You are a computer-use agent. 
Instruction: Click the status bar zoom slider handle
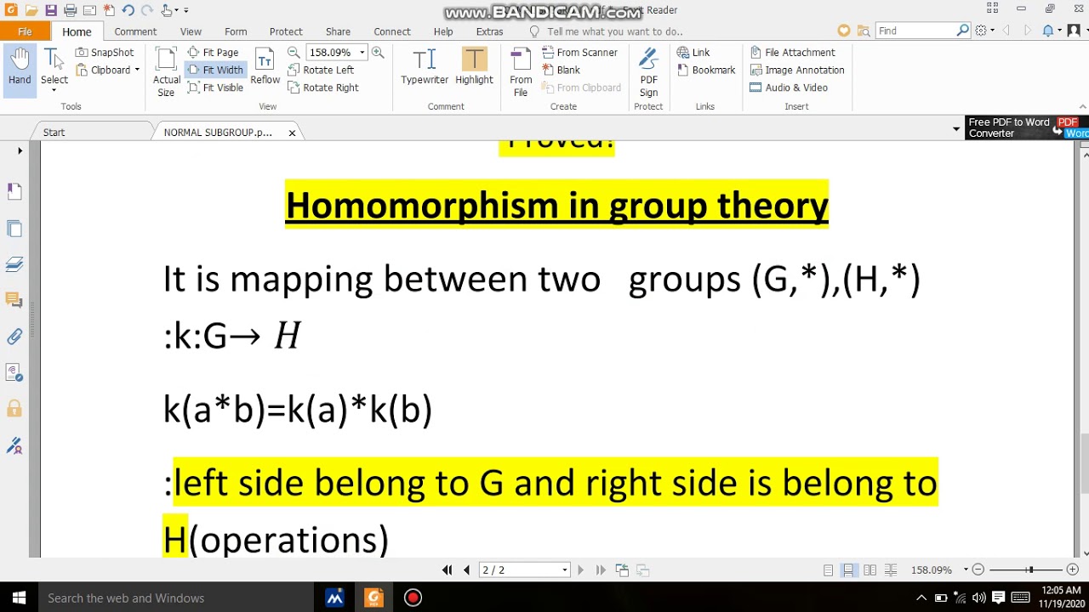coord(1030,570)
